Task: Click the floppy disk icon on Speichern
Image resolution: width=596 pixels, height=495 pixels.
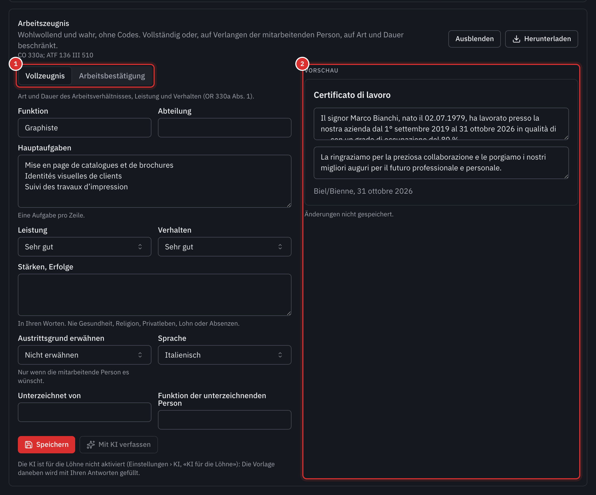Action: coord(29,444)
